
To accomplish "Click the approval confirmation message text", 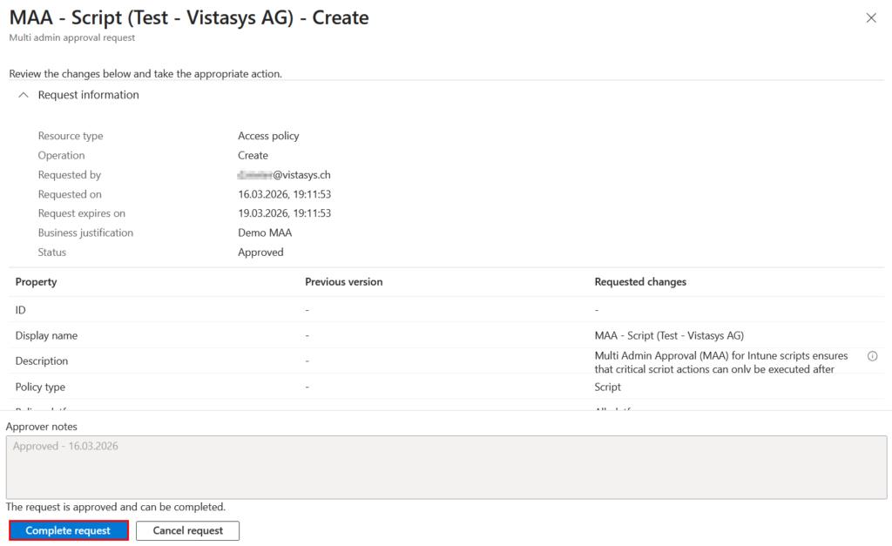I will tap(114, 507).
